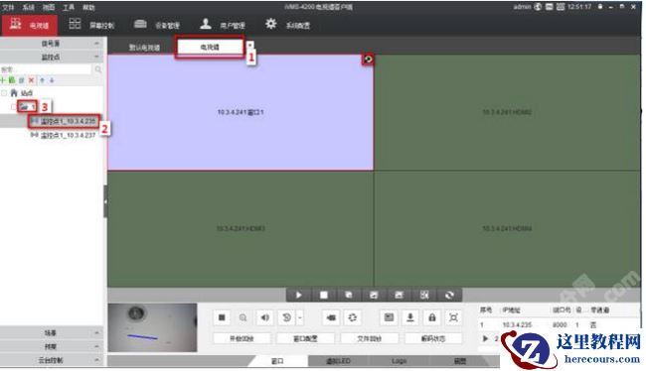The width and height of the screenshot is (646, 371).
Task: Stop decoding with the wall toolbar stop button
Action: tap(324, 295)
